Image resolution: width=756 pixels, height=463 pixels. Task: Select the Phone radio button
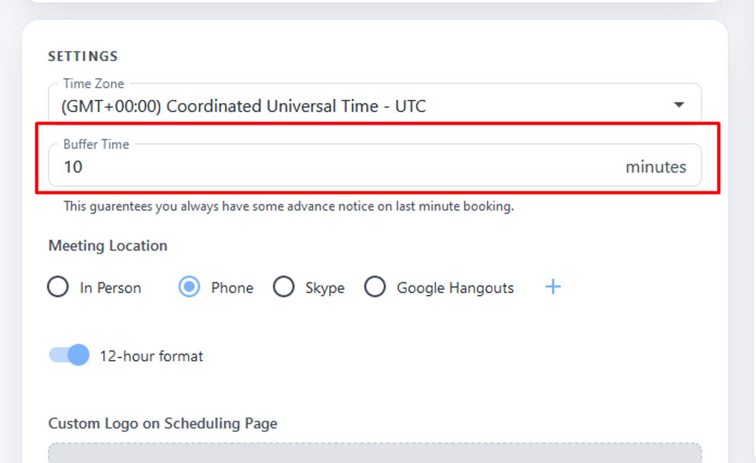[x=189, y=287]
